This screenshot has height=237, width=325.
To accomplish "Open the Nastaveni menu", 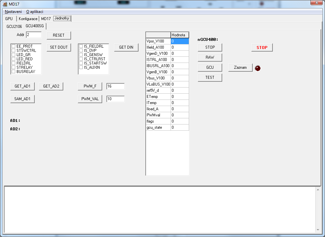I will click(x=13, y=12).
